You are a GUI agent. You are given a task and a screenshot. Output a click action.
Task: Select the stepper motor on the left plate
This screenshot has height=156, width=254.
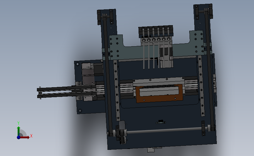click(x=88, y=74)
